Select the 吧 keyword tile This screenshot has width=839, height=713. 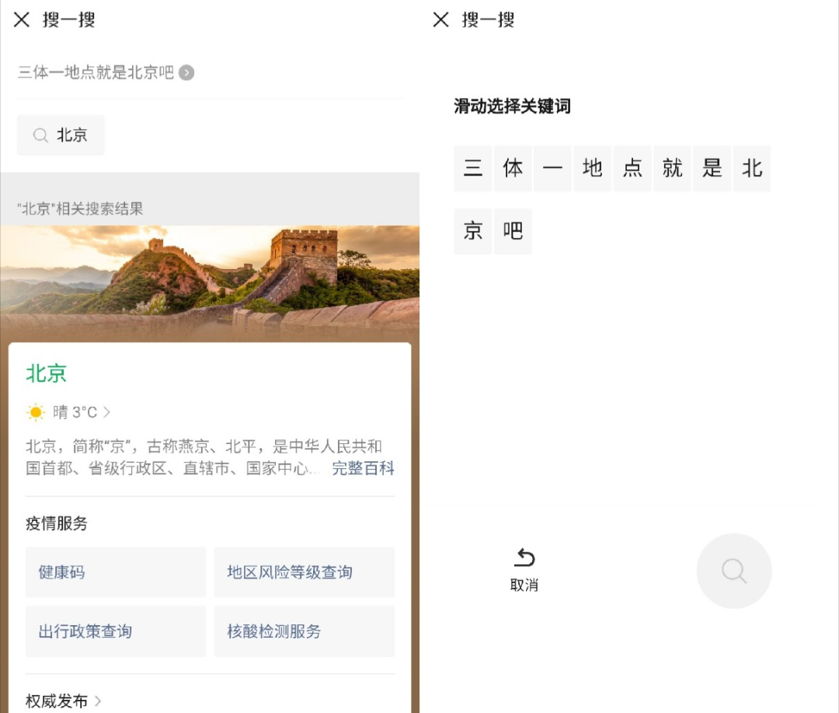[x=513, y=231]
